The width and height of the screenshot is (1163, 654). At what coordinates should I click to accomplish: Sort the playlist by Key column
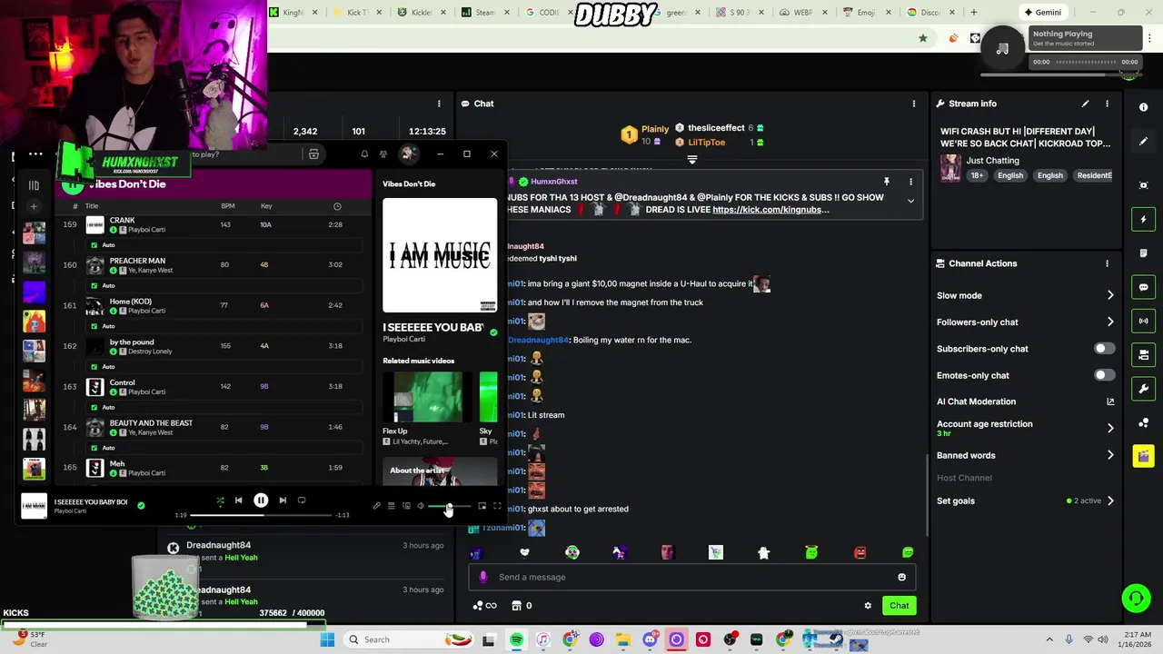pyautogui.click(x=266, y=206)
